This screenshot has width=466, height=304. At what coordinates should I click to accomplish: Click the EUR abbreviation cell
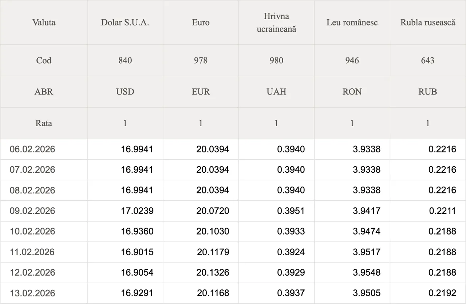click(201, 92)
